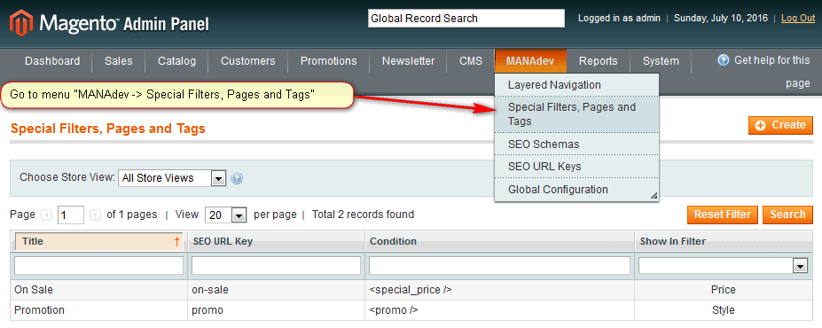Click the Reset Filter button

click(723, 215)
